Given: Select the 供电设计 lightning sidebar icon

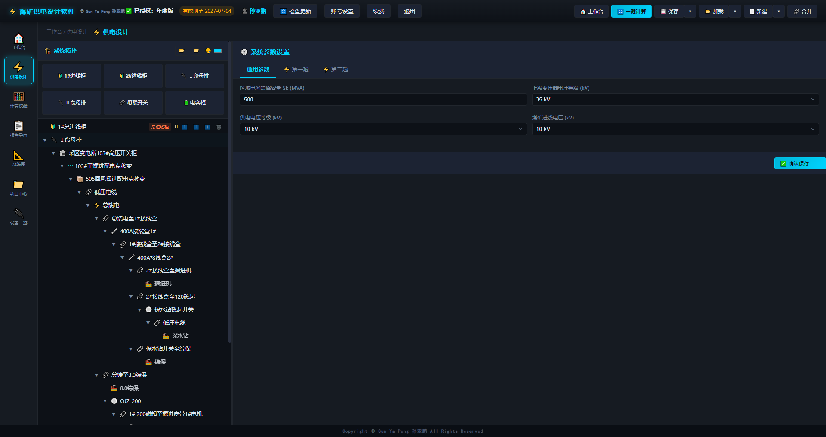Looking at the screenshot, I should (18, 70).
